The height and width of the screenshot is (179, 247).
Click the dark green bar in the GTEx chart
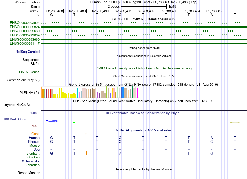[132, 92]
